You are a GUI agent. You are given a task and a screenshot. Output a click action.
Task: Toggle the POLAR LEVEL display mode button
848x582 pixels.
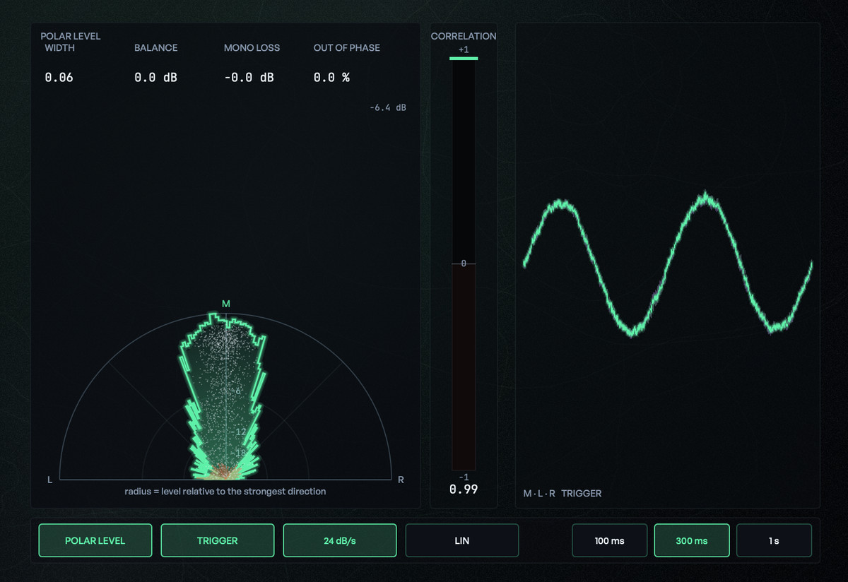point(95,540)
